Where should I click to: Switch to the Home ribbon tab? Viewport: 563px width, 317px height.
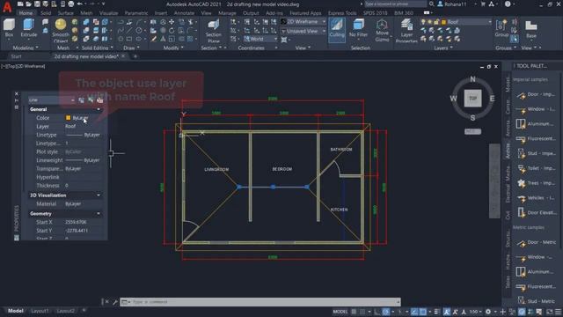point(26,13)
